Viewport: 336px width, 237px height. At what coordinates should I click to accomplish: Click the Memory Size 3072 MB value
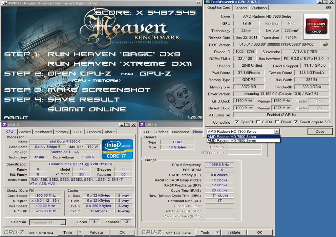(249, 87)
